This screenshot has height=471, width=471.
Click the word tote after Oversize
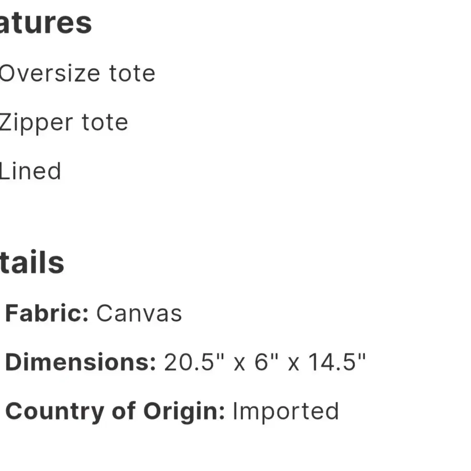coord(132,73)
